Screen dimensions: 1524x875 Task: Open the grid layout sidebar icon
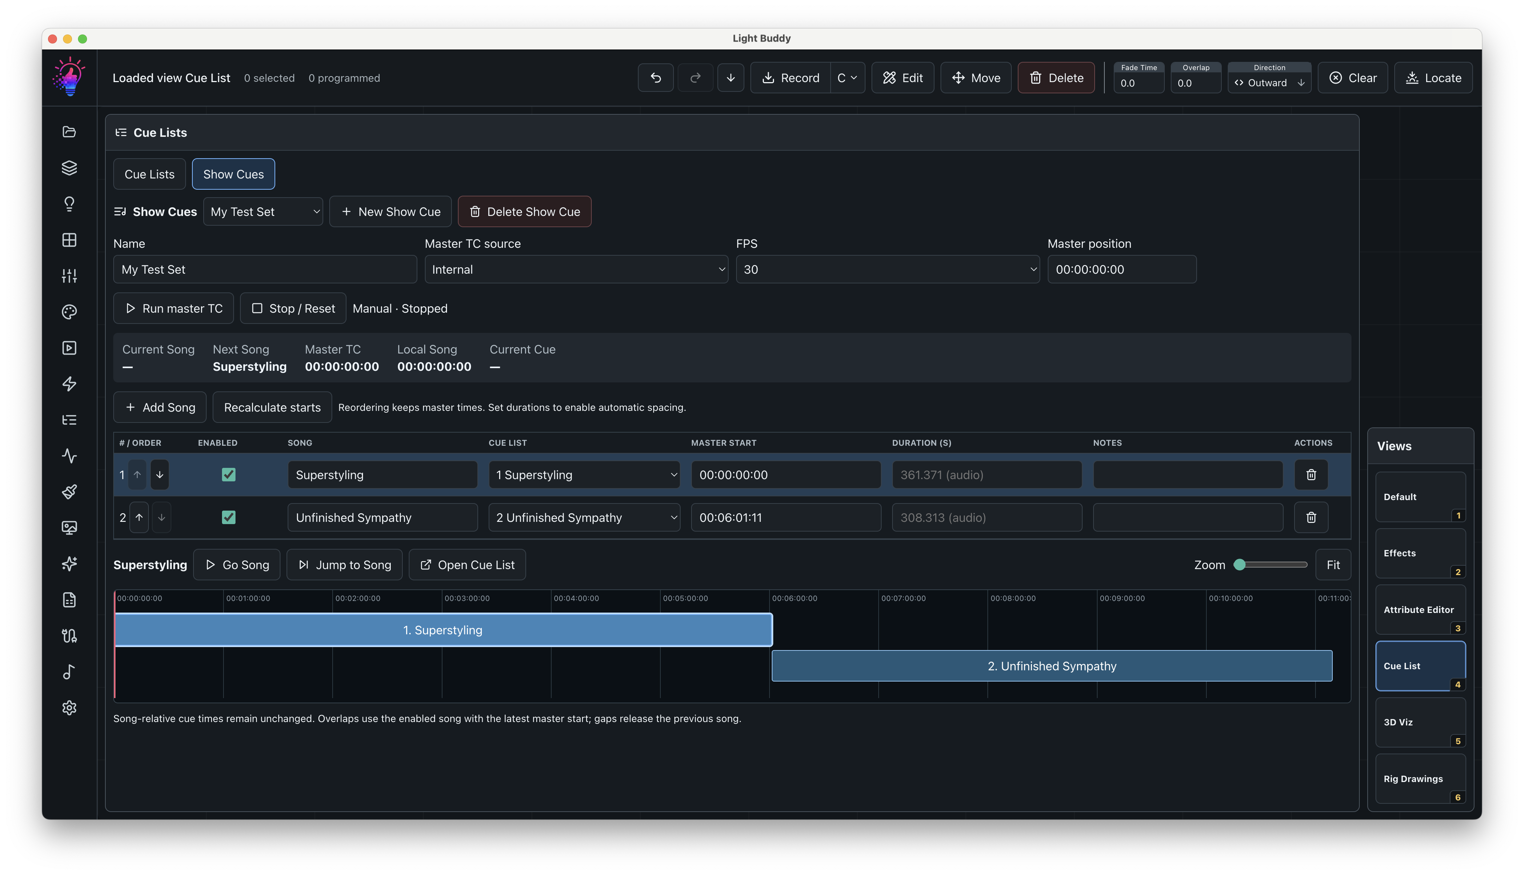click(x=69, y=240)
